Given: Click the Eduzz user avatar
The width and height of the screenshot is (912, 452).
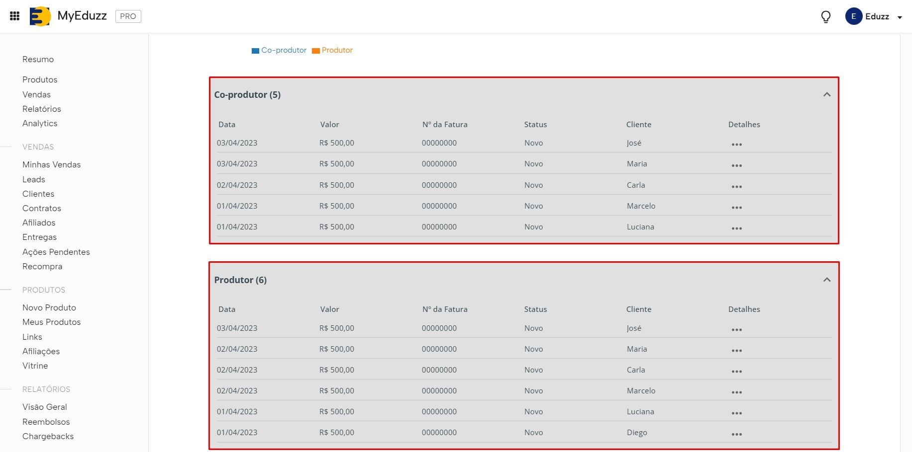Looking at the screenshot, I should pos(853,16).
